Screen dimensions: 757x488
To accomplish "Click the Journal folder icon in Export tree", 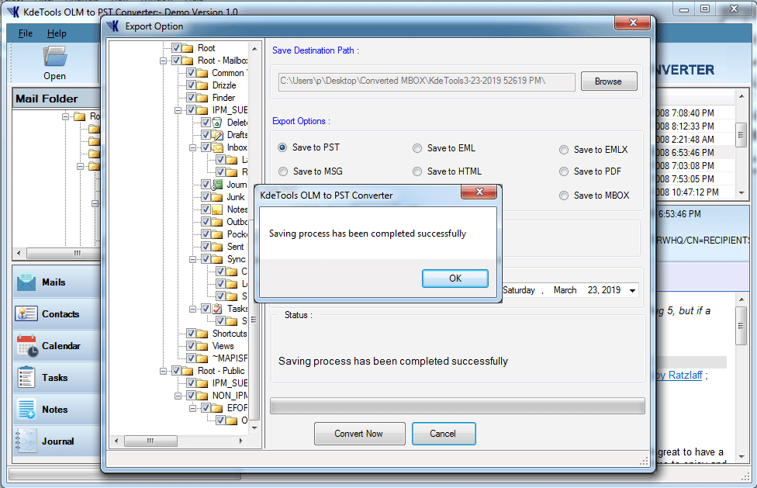I will [x=218, y=185].
